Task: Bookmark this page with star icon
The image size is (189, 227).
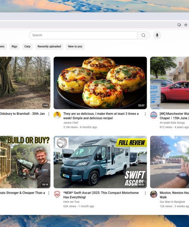Action: coord(186,25)
